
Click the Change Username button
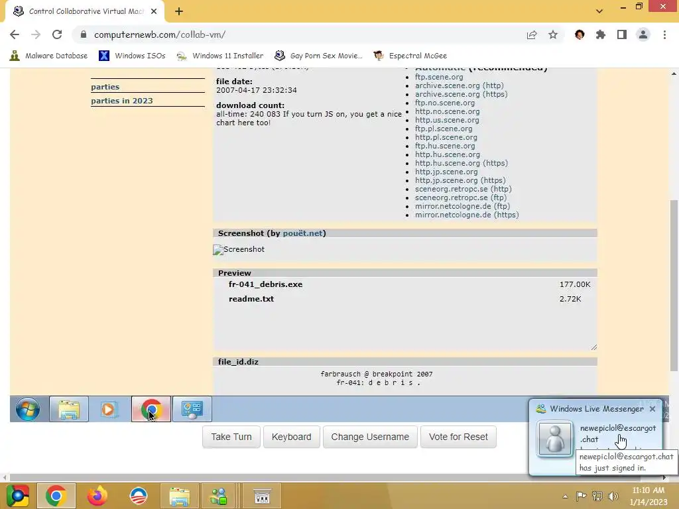coord(370,437)
